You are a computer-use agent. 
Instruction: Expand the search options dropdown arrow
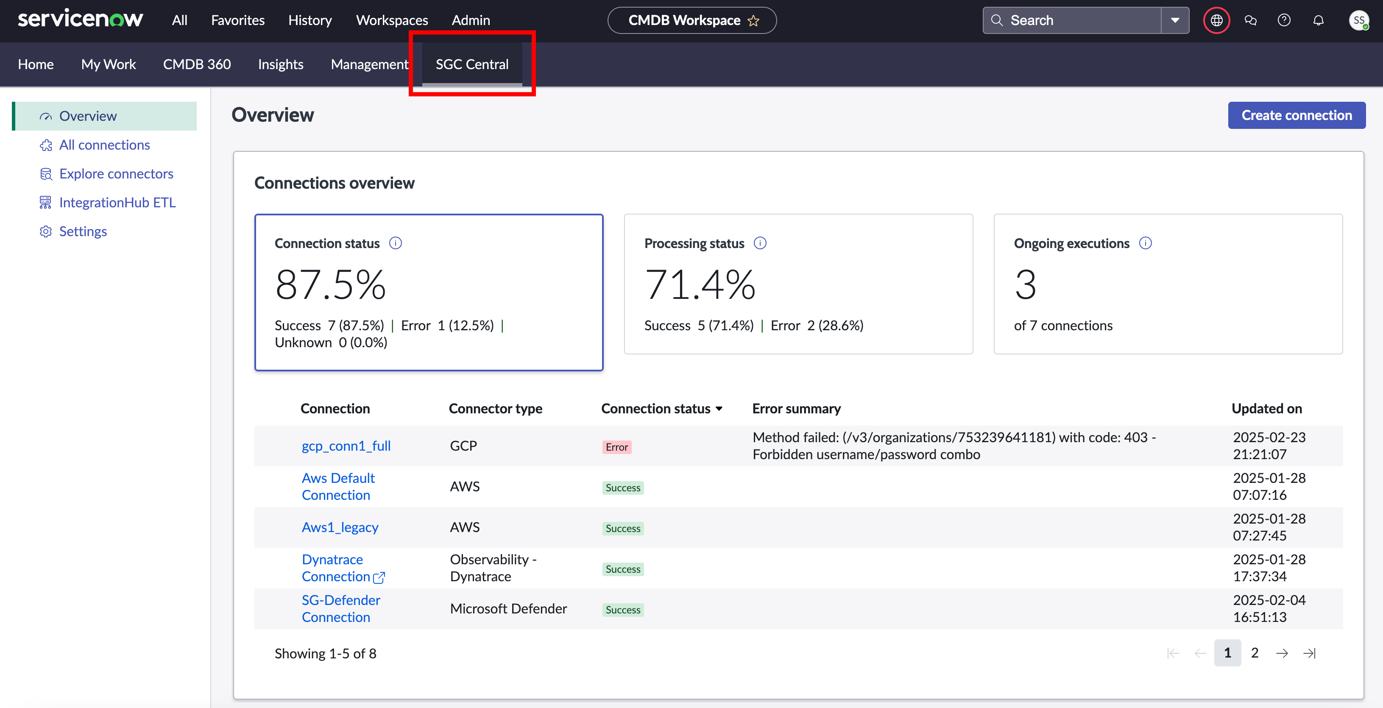[1175, 20]
